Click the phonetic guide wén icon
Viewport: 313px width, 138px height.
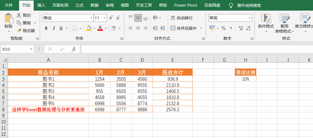coord(114,28)
